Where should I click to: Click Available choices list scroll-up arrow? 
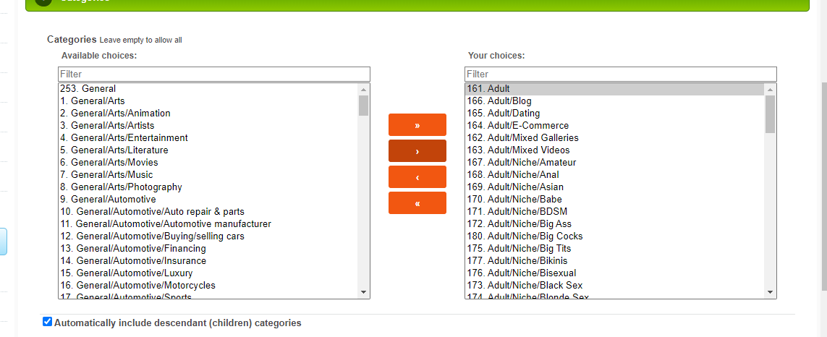[x=363, y=90]
